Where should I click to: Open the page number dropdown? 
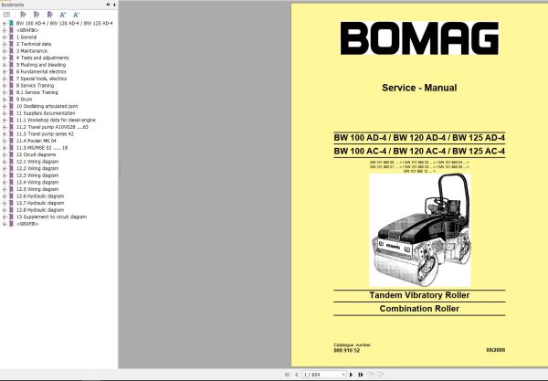click(x=343, y=375)
